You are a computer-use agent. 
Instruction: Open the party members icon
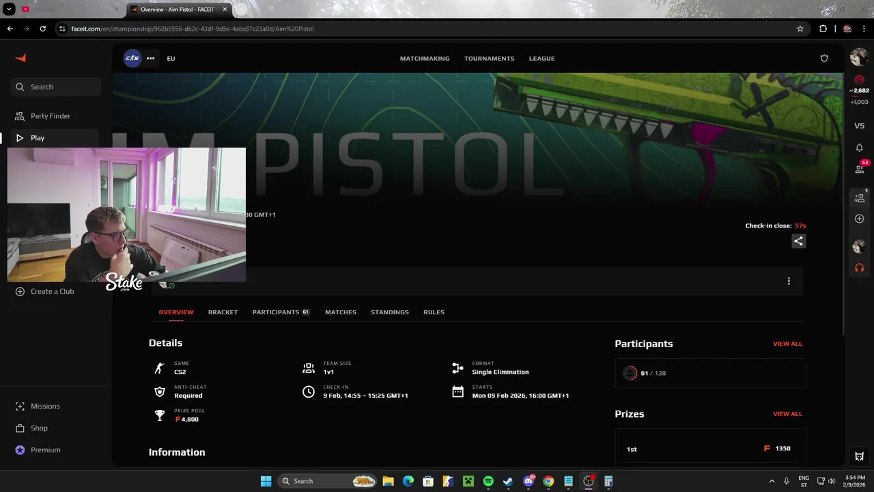[860, 198]
